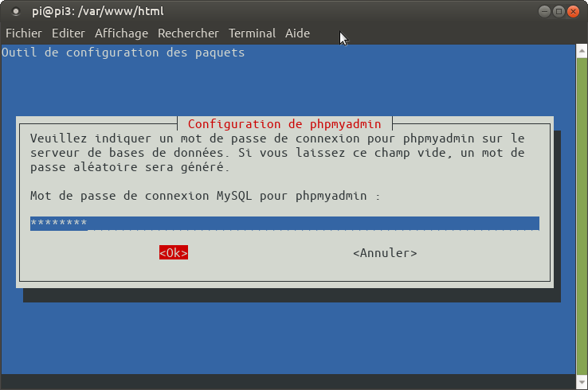Click the Veuillez indiquer description paragraph
Image resolution: width=588 pixels, height=390 pixels.
[x=277, y=153]
